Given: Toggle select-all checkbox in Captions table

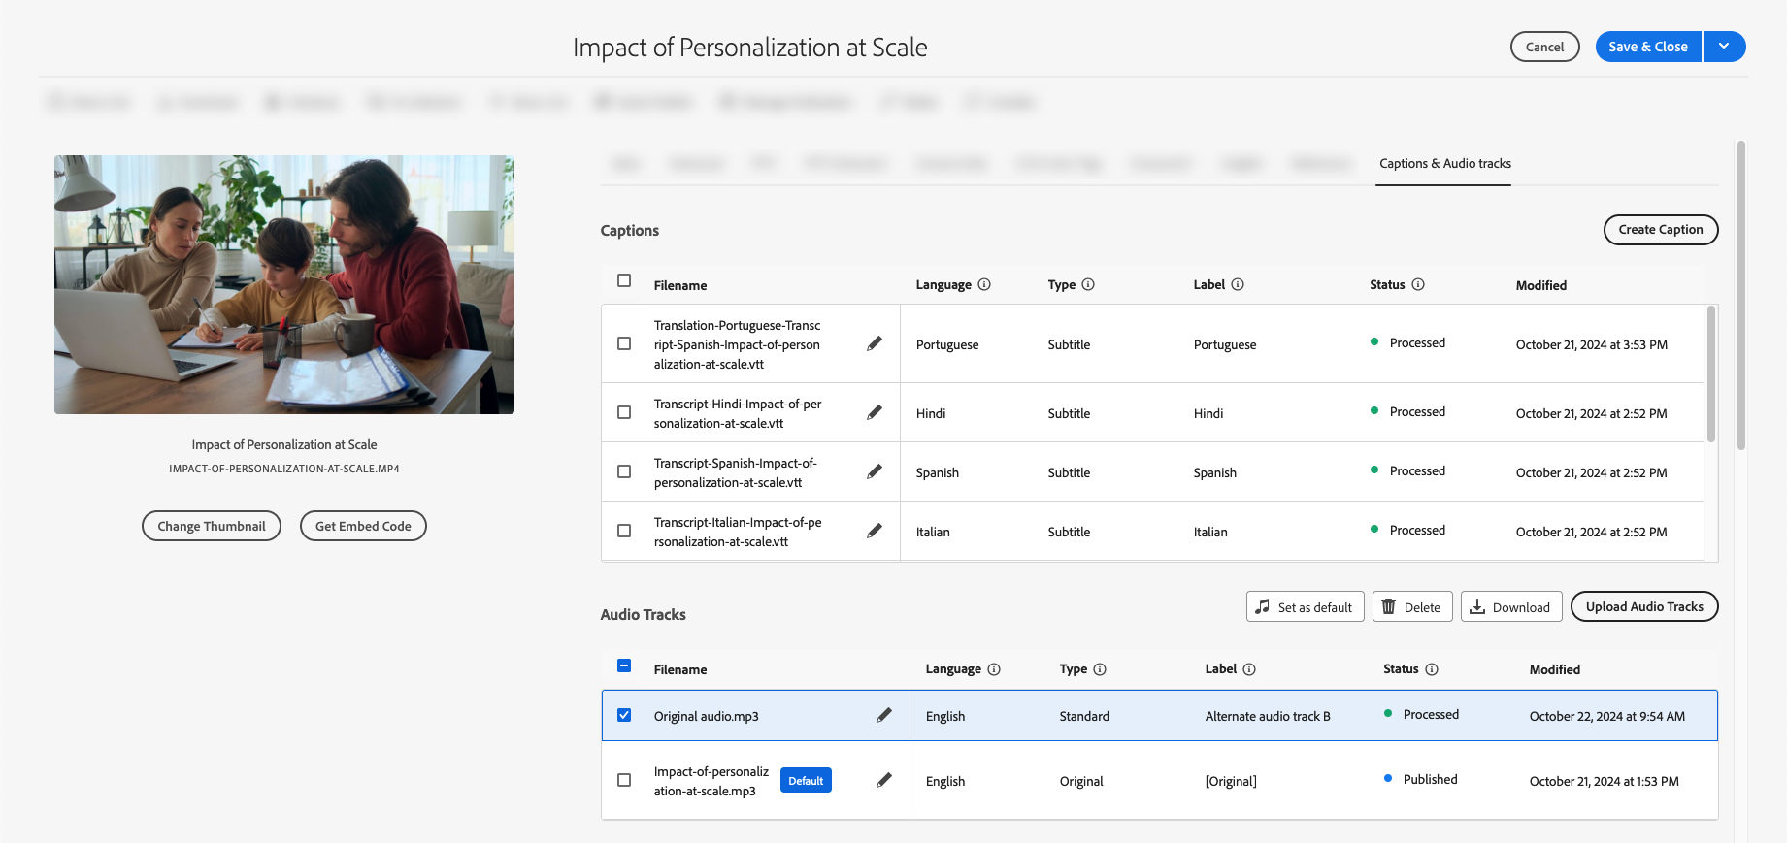Looking at the screenshot, I should (624, 280).
